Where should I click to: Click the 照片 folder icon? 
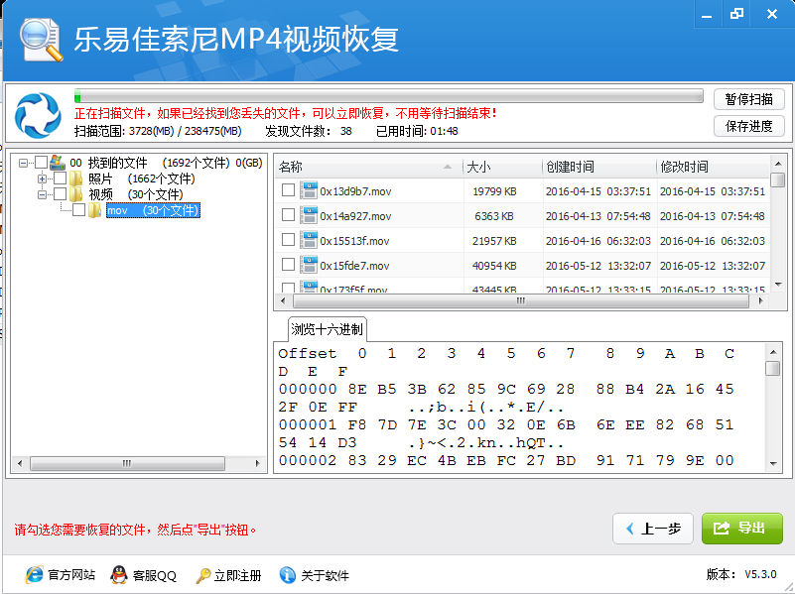[x=76, y=179]
